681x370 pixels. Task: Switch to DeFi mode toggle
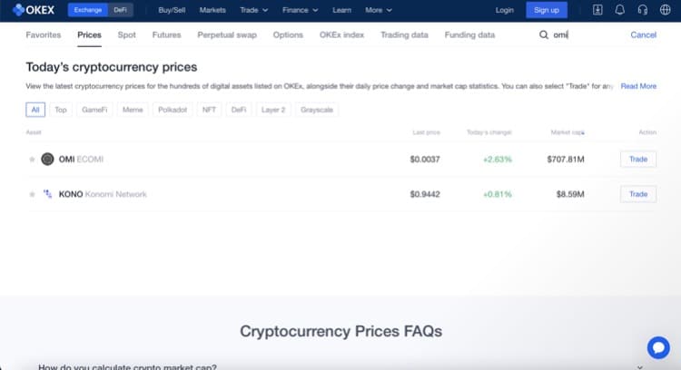click(x=121, y=10)
